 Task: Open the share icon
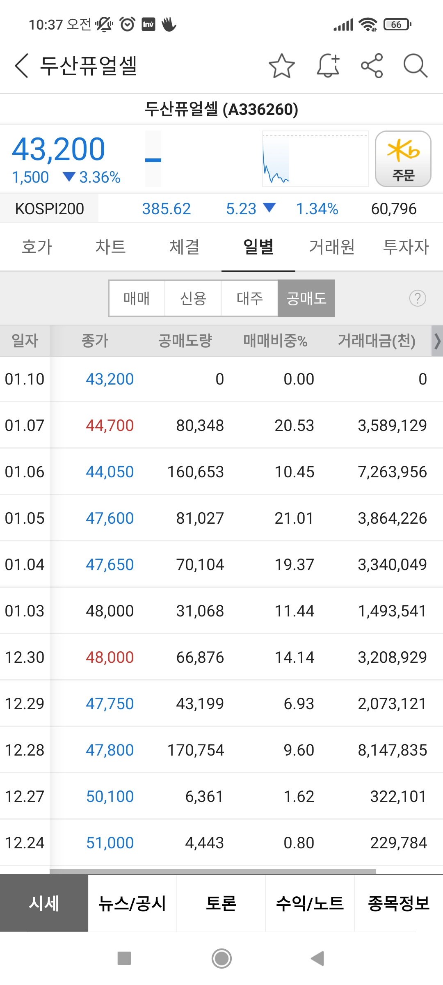372,66
